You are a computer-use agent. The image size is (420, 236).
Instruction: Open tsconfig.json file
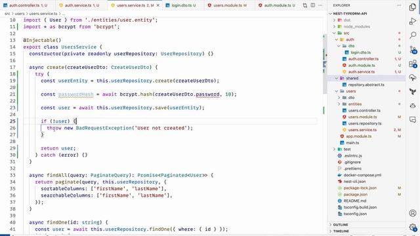pyautogui.click(x=355, y=214)
